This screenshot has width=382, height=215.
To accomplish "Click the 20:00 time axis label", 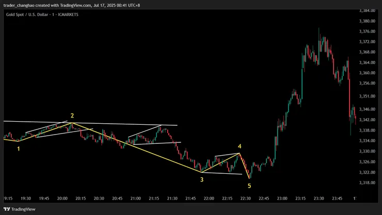I will click(x=62, y=199).
